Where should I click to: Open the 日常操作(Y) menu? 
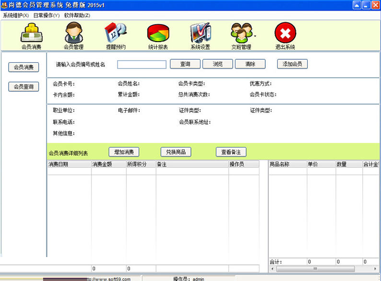(46, 15)
